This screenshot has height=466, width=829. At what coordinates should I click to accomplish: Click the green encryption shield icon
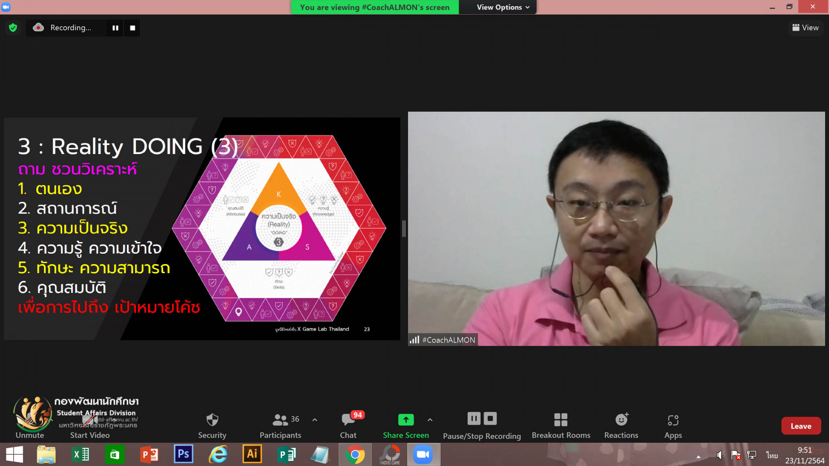13,28
